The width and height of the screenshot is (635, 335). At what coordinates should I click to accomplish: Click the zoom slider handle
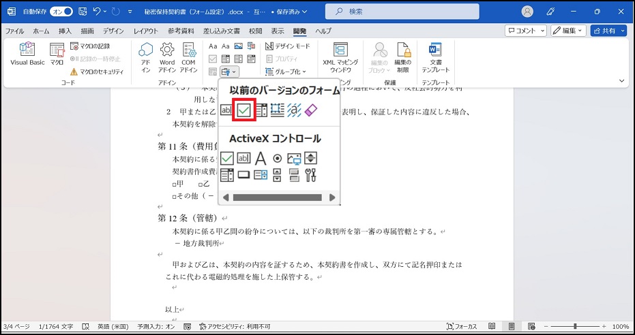click(x=575, y=327)
